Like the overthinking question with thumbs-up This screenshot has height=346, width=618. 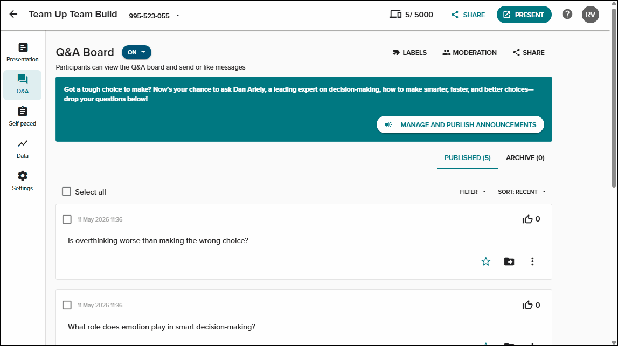527,219
